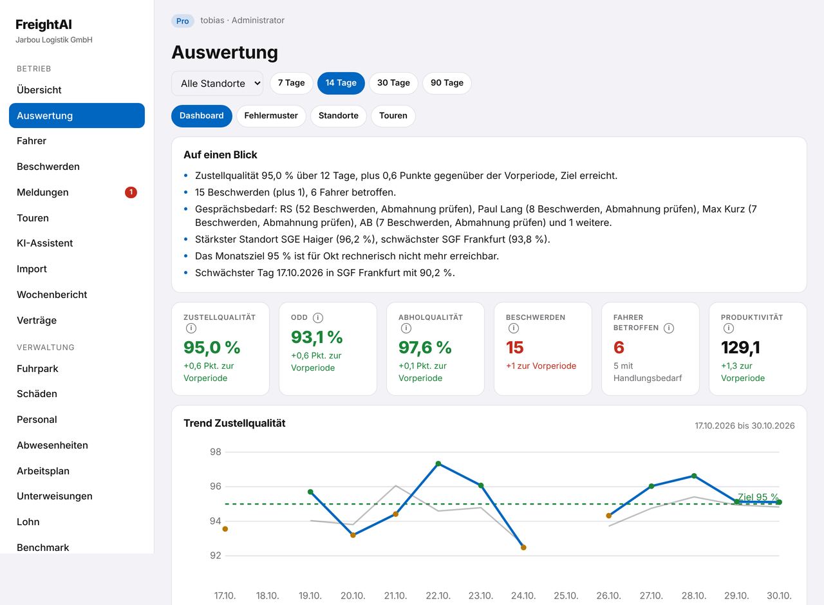Screen dimensions: 824x605
Task: Switch the period to 30 Tage
Action: (x=394, y=83)
